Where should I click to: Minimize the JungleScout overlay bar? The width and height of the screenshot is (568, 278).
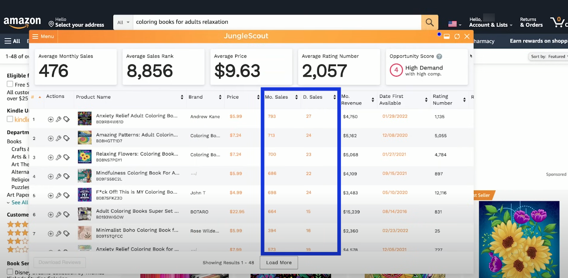(x=447, y=36)
